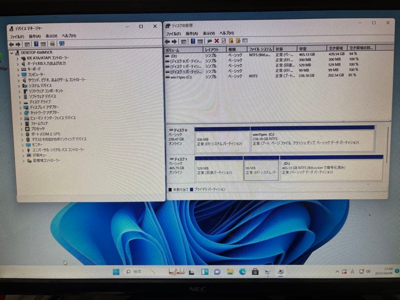Click Scan for hardware changes in Device Manager toolbar
Image resolution: width=400 pixels, height=300 pixels.
(62, 44)
